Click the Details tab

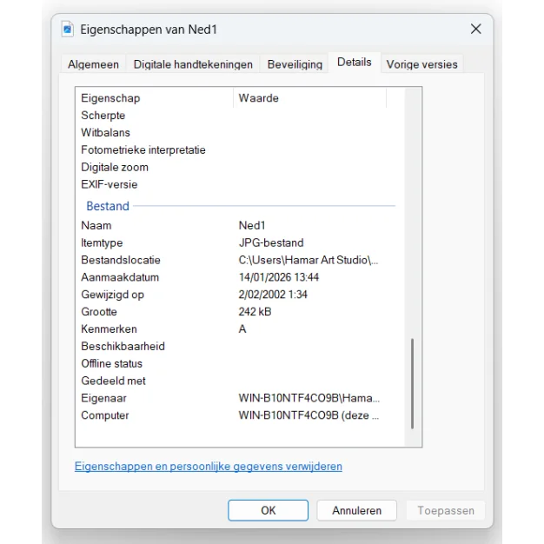click(354, 63)
